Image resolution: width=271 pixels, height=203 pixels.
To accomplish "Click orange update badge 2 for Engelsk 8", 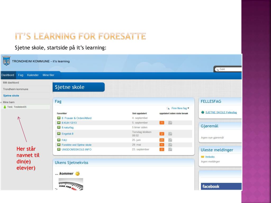I will tap(162, 134).
